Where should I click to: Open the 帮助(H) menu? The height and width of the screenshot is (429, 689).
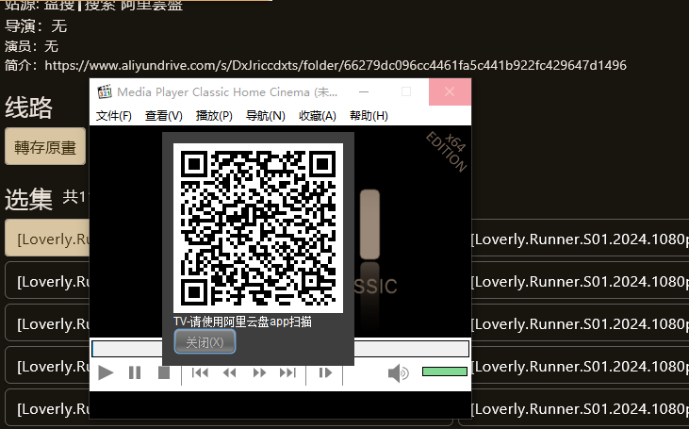click(369, 116)
